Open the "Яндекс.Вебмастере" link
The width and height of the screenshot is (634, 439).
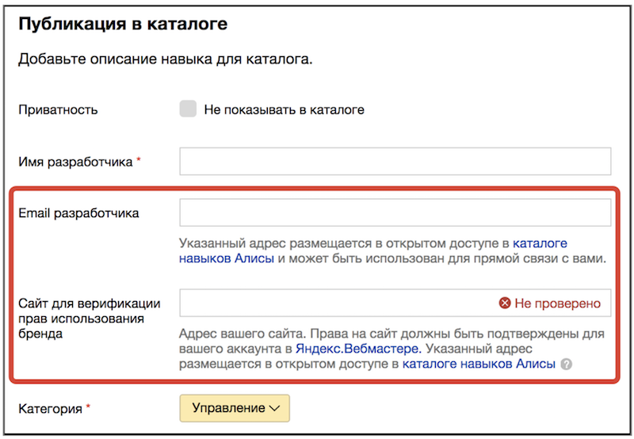(358, 349)
